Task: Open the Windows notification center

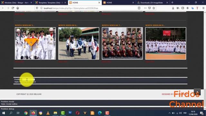Action: pyautogui.click(x=202, y=113)
